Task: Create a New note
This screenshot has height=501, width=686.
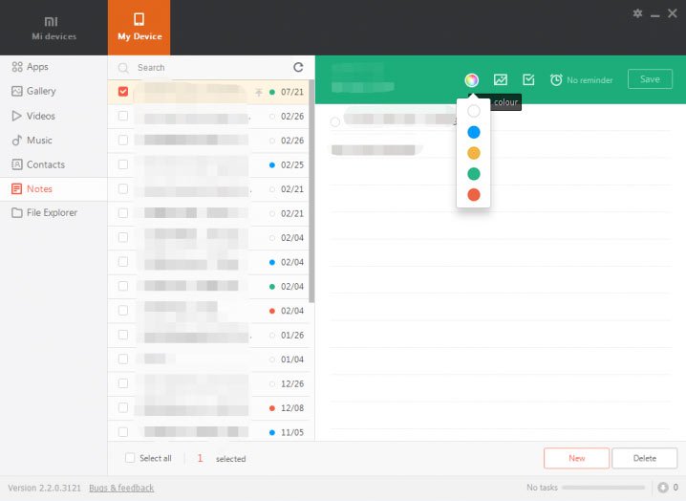Action: click(577, 458)
